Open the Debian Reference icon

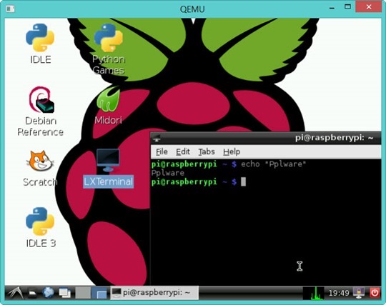pos(41,111)
